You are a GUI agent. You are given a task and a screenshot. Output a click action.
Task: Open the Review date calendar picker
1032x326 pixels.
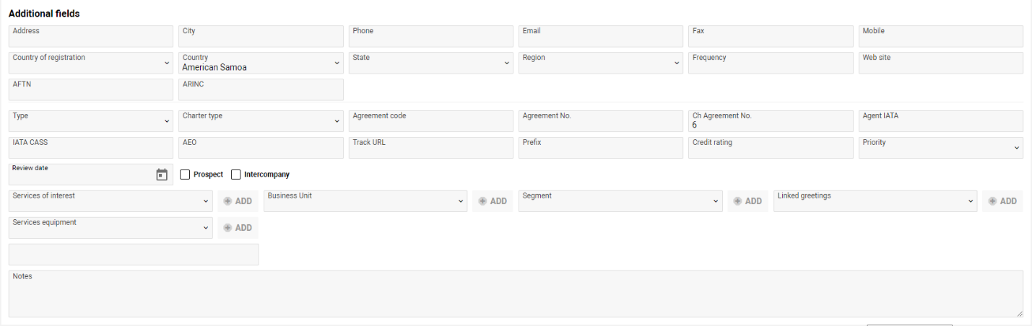[x=162, y=175]
